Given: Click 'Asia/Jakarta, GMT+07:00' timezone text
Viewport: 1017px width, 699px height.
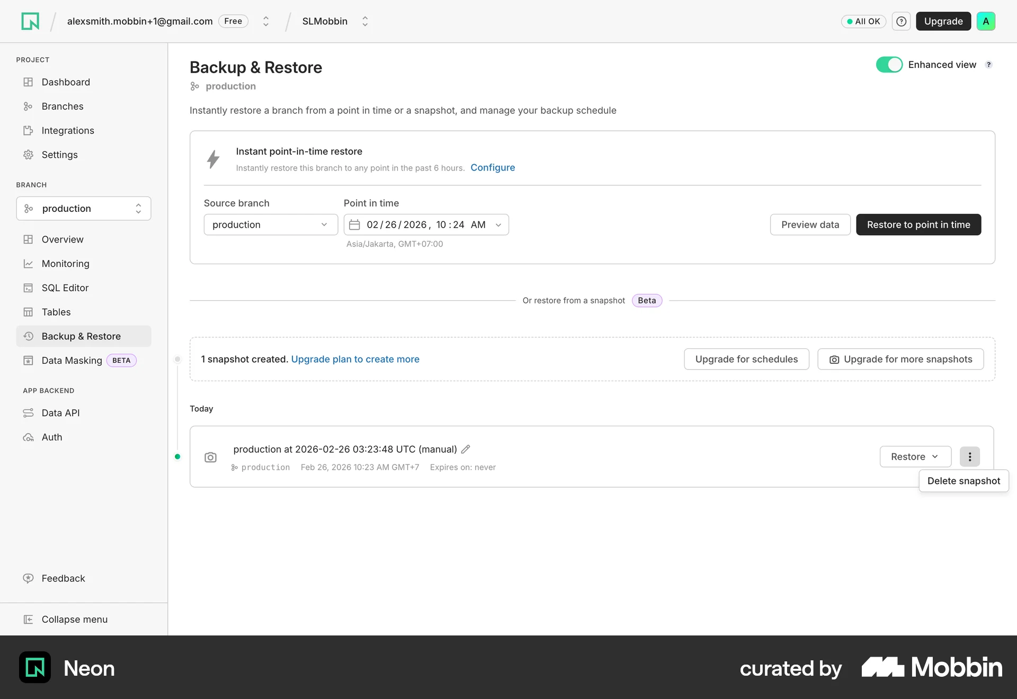Looking at the screenshot, I should [395, 244].
